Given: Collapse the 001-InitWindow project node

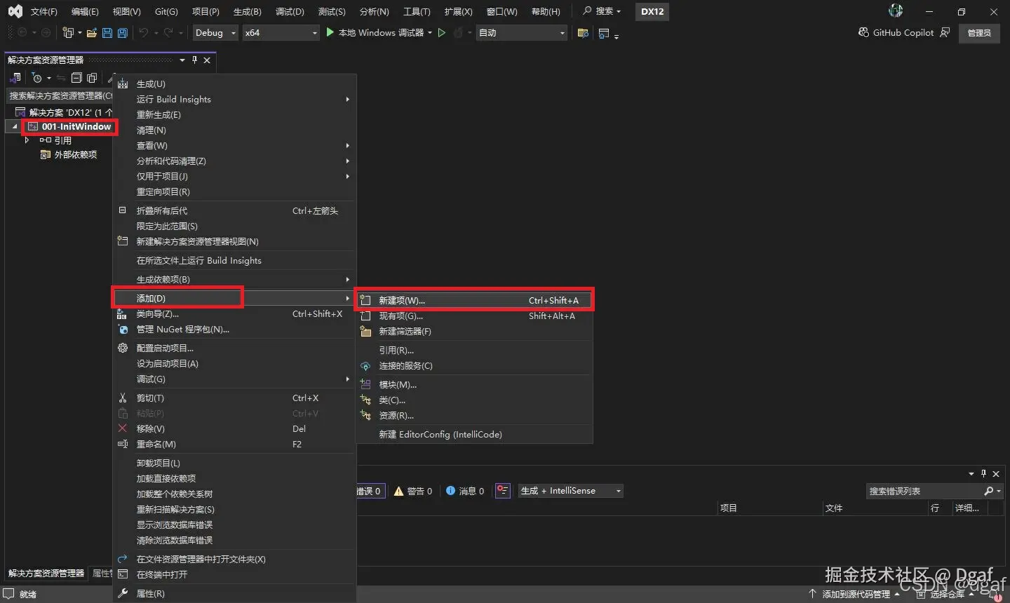Looking at the screenshot, I should (15, 126).
